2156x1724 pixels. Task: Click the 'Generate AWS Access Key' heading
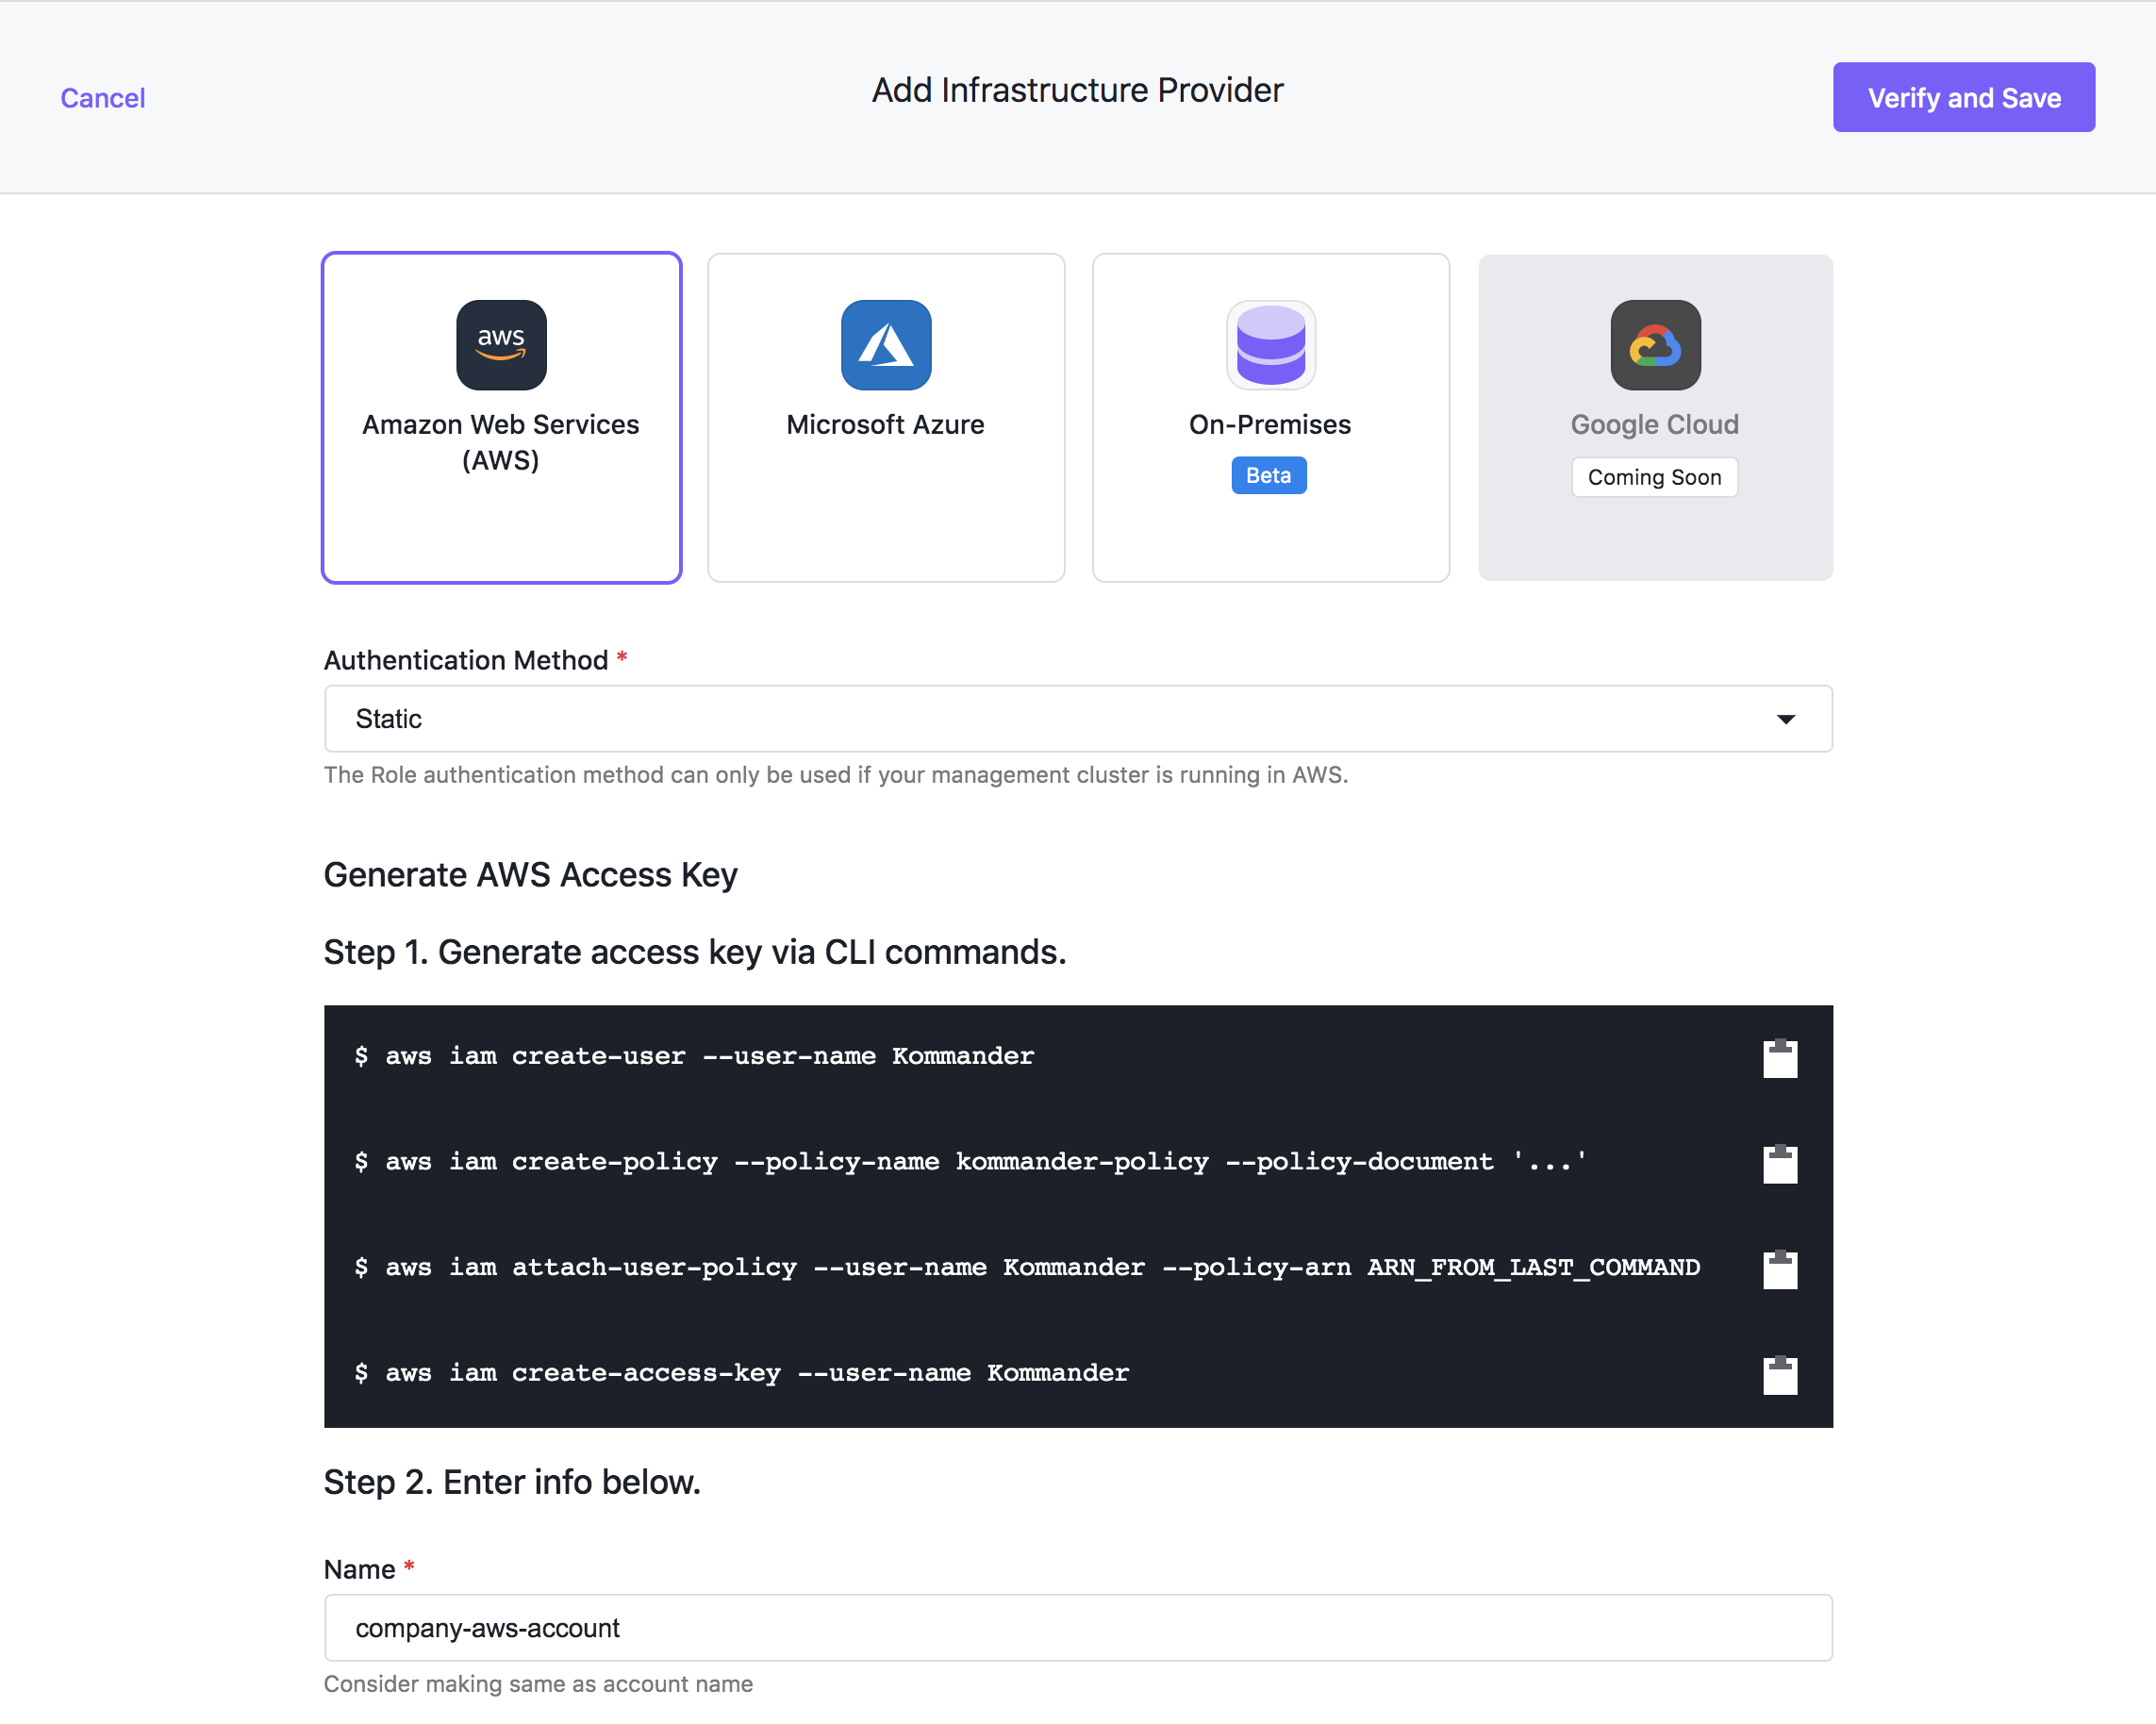click(530, 875)
